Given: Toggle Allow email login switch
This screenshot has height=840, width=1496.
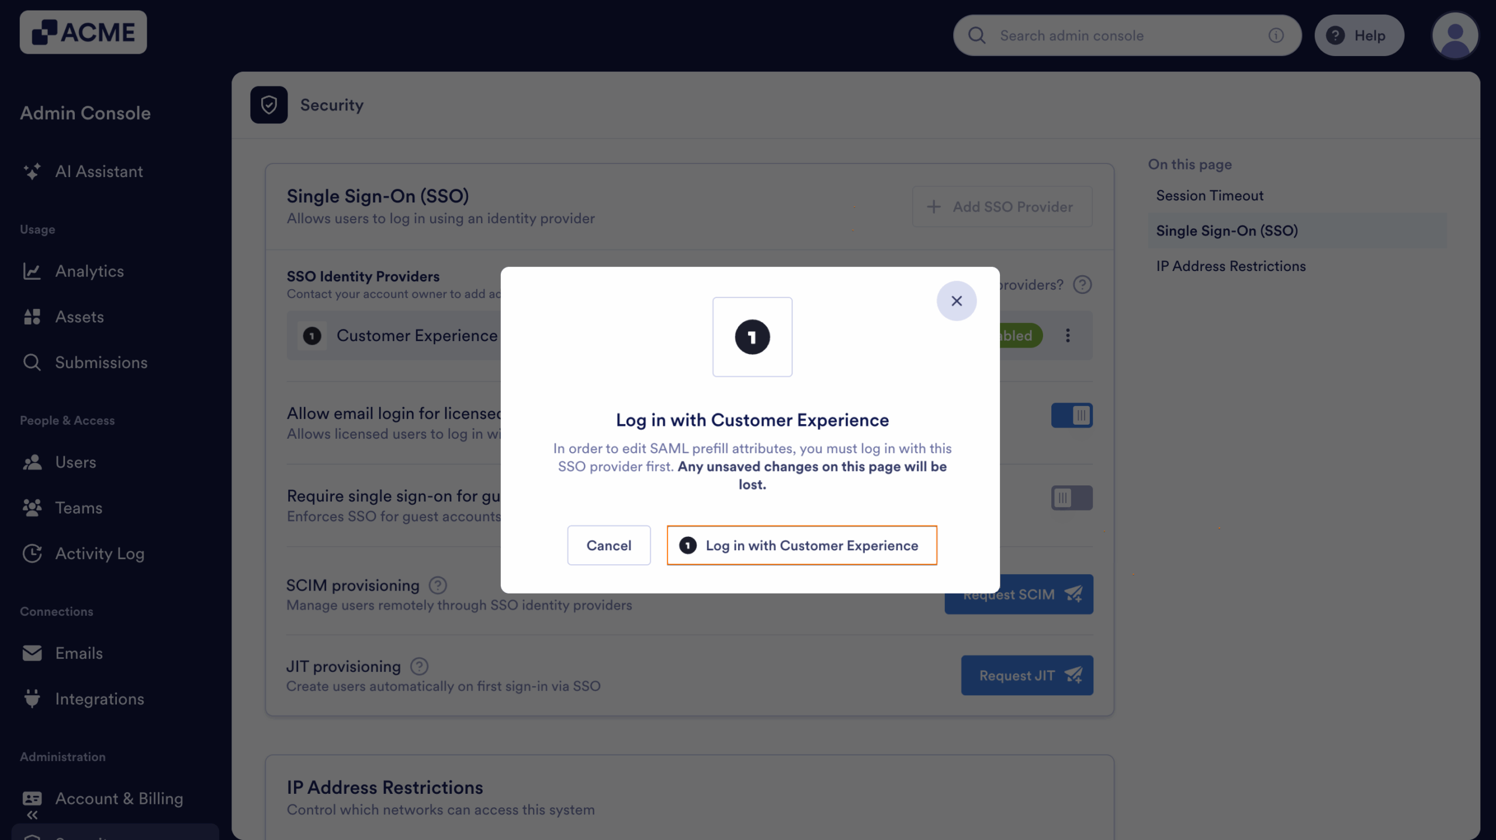Looking at the screenshot, I should [x=1071, y=415].
